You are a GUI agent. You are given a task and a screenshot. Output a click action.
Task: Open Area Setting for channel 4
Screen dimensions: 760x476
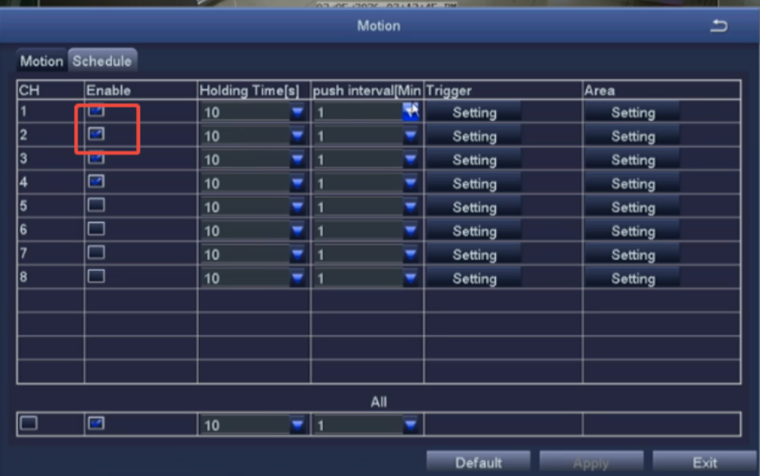click(x=631, y=184)
